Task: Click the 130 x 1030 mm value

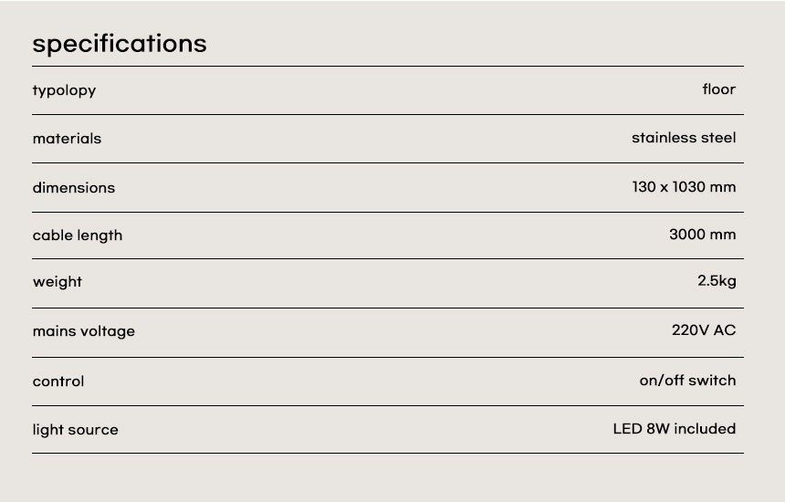Action: [683, 187]
